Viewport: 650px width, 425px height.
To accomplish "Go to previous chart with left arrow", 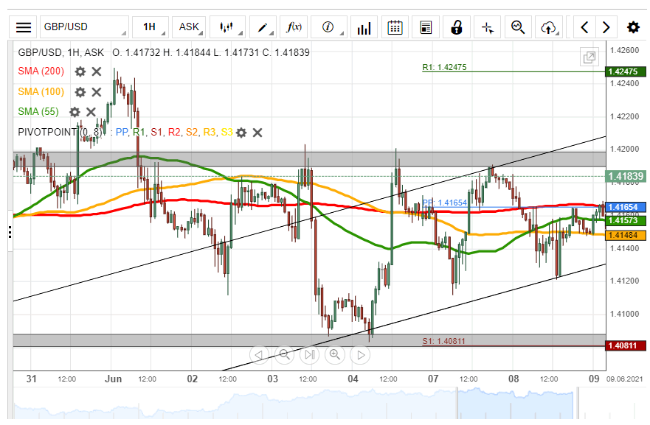I will click(584, 27).
